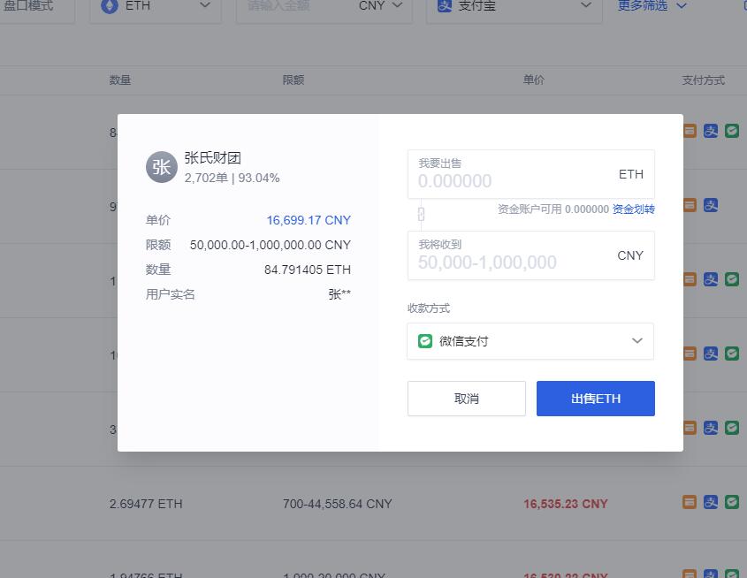
Task: Click the 单价 column header
Action: pos(534,80)
